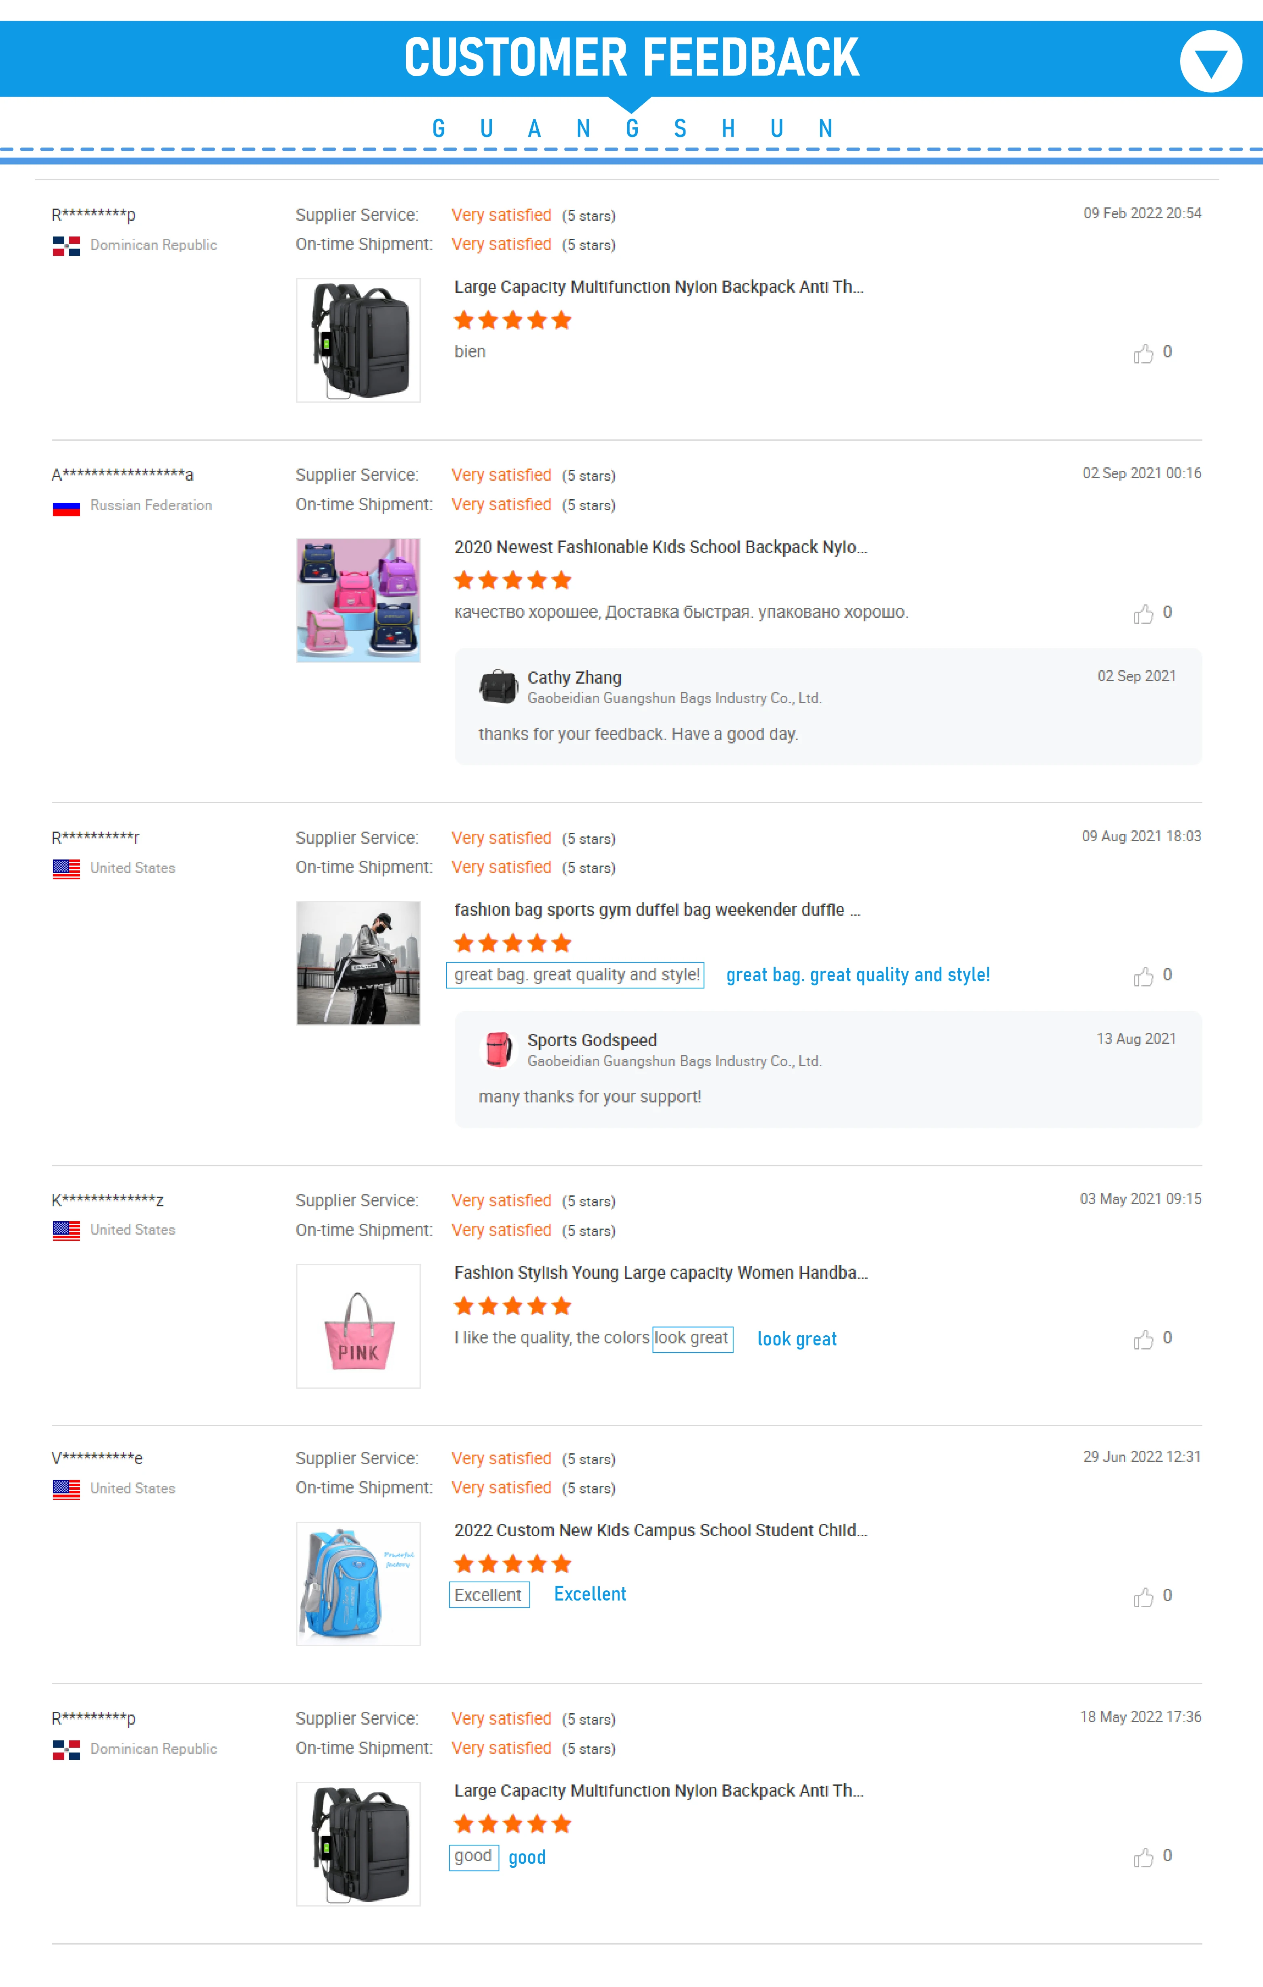Viewport: 1263px width, 1987px height.
Task: Click Cathy Zhang's avatar icon
Action: click(x=498, y=686)
